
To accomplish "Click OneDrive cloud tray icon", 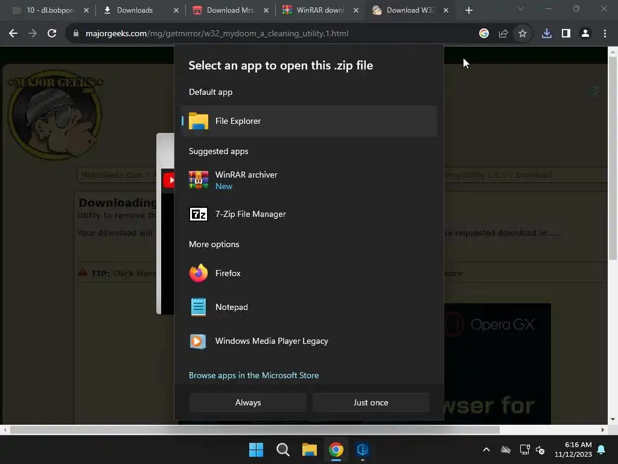I will pyautogui.click(x=506, y=449).
